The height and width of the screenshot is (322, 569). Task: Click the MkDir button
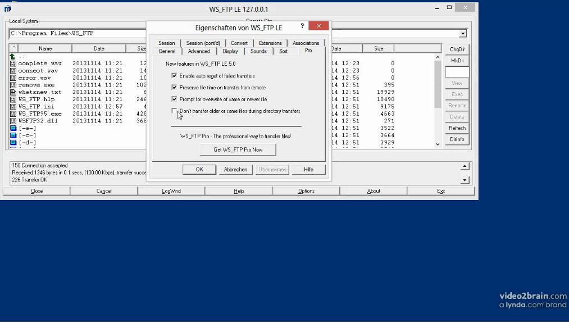pos(457,61)
